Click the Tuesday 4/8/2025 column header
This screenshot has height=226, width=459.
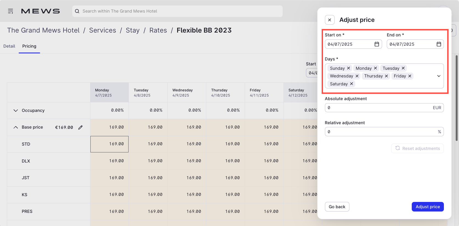148,92
